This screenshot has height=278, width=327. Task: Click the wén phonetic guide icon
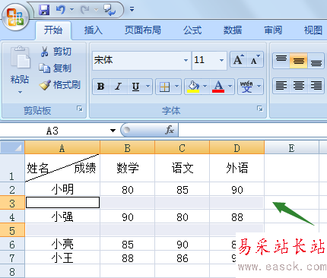click(246, 87)
